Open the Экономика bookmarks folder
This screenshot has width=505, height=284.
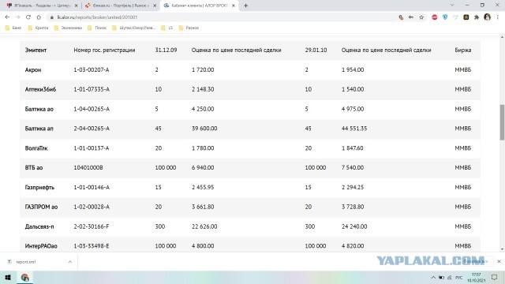pos(68,28)
